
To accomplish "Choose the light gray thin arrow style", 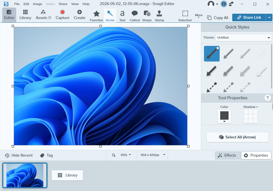I will (x=245, y=54).
